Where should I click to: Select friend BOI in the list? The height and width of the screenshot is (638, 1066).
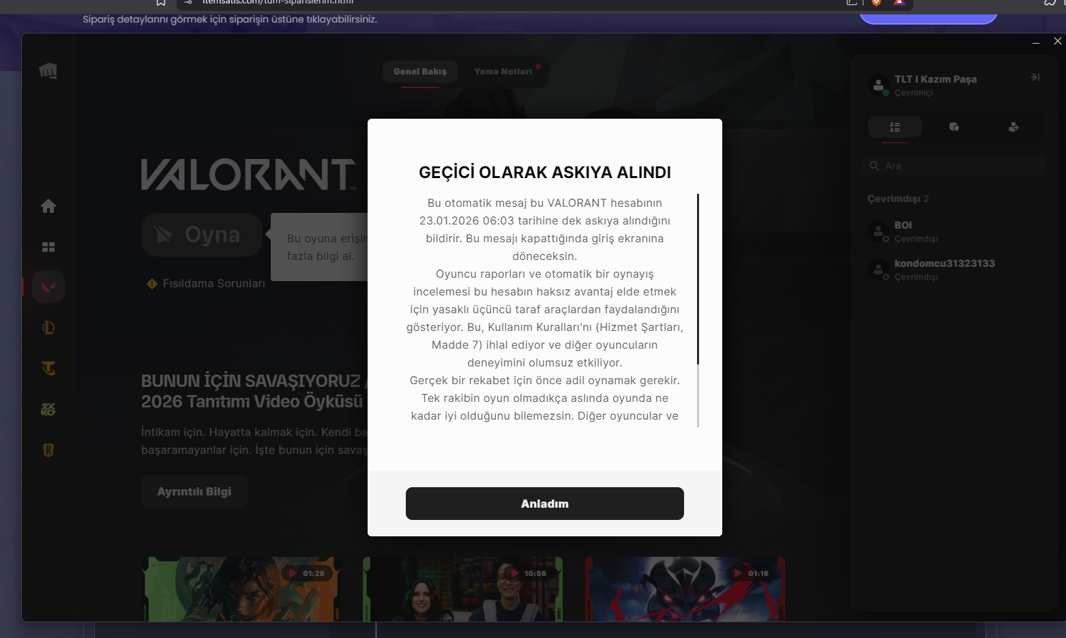pos(954,231)
